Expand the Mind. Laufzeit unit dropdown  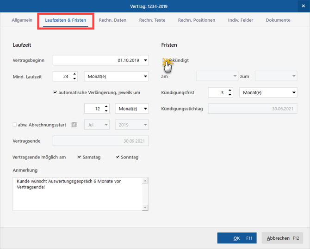(x=145, y=77)
